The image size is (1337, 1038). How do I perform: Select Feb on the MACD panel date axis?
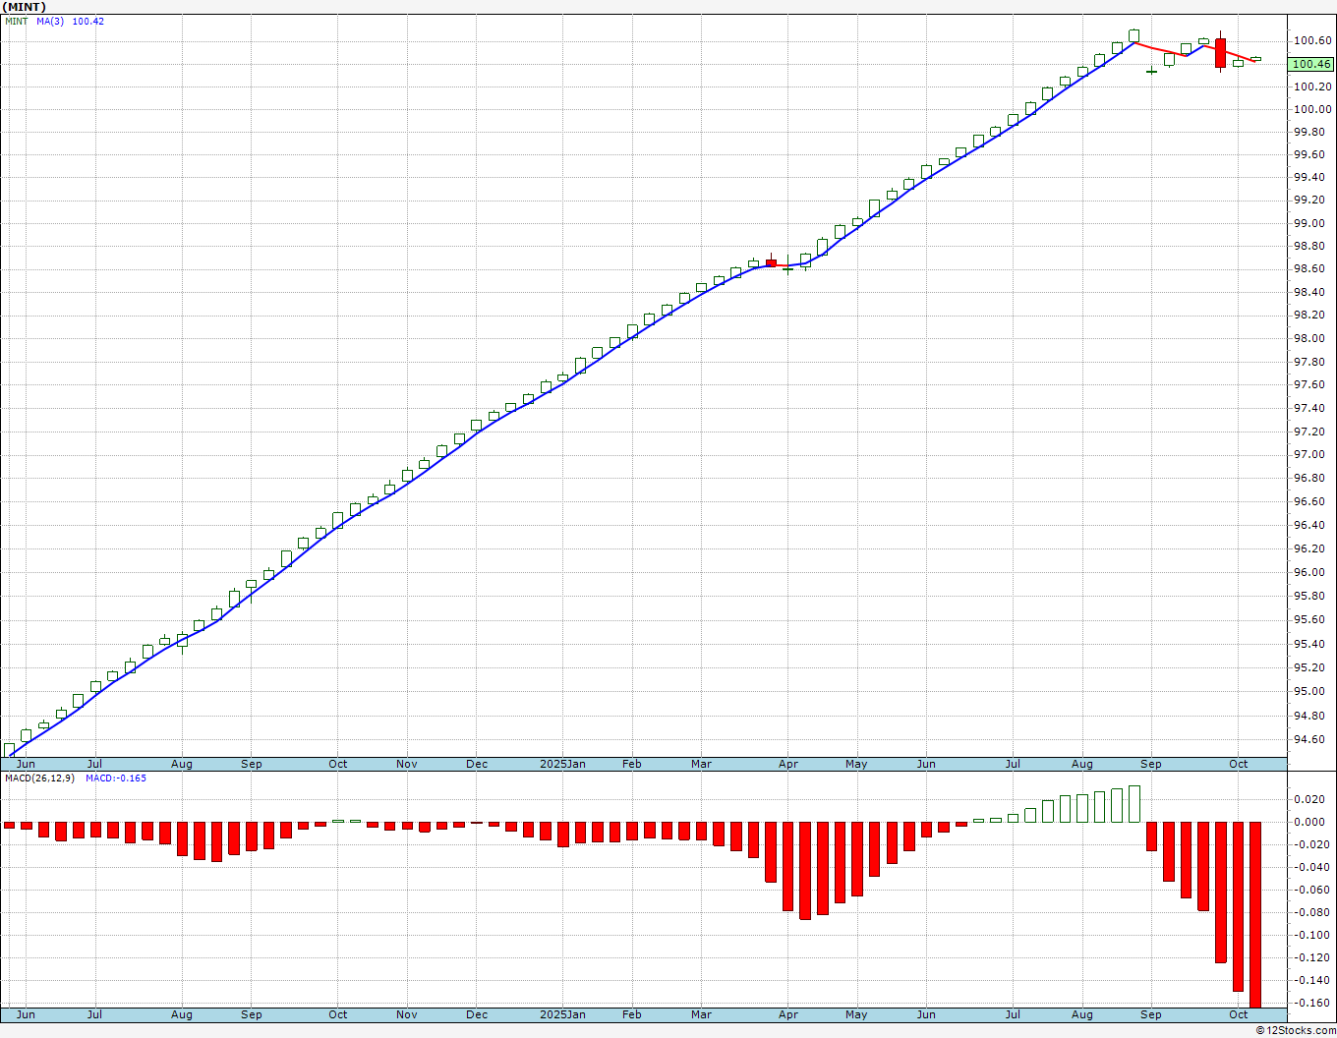(x=632, y=1014)
